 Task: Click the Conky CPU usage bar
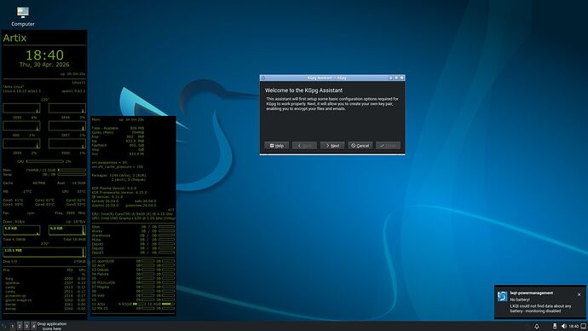44,161
